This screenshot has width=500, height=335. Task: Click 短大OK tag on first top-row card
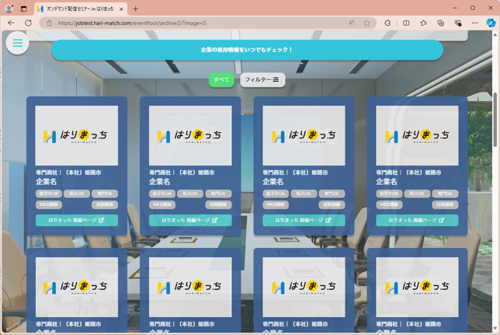point(77,194)
